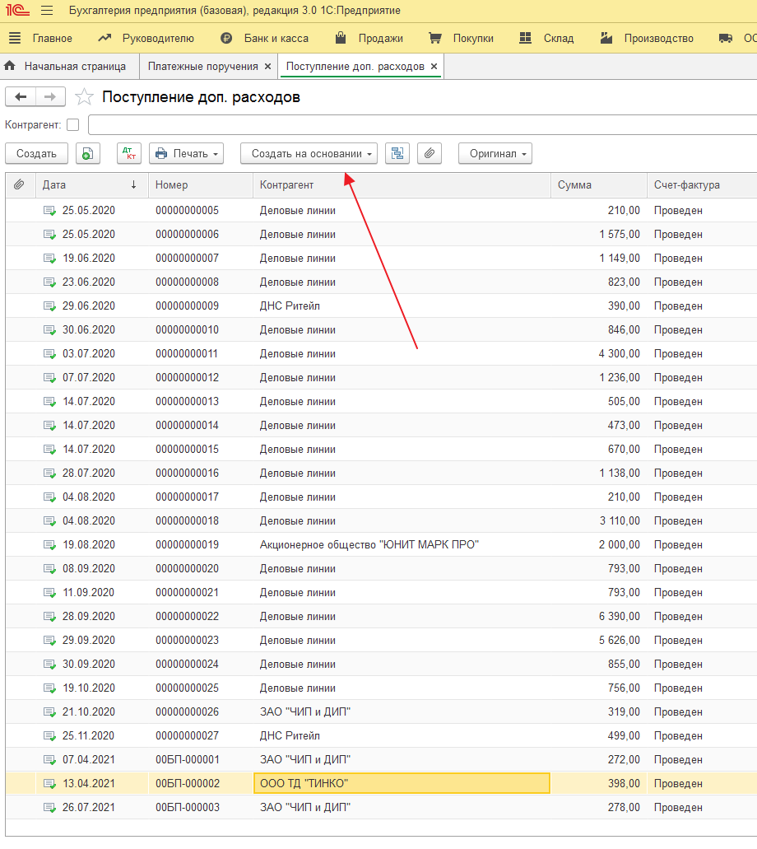The height and width of the screenshot is (849, 757).
Task: Click the copy document icon next to Создать
Action: coord(88,153)
